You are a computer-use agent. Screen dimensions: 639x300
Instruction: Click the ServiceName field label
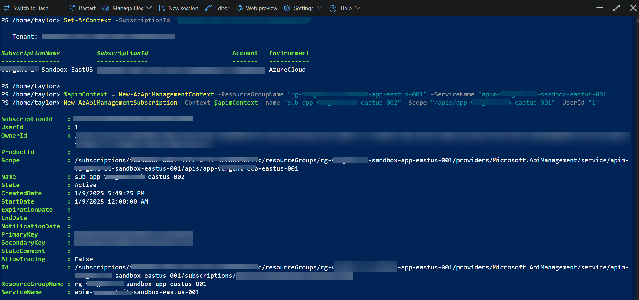point(21,292)
